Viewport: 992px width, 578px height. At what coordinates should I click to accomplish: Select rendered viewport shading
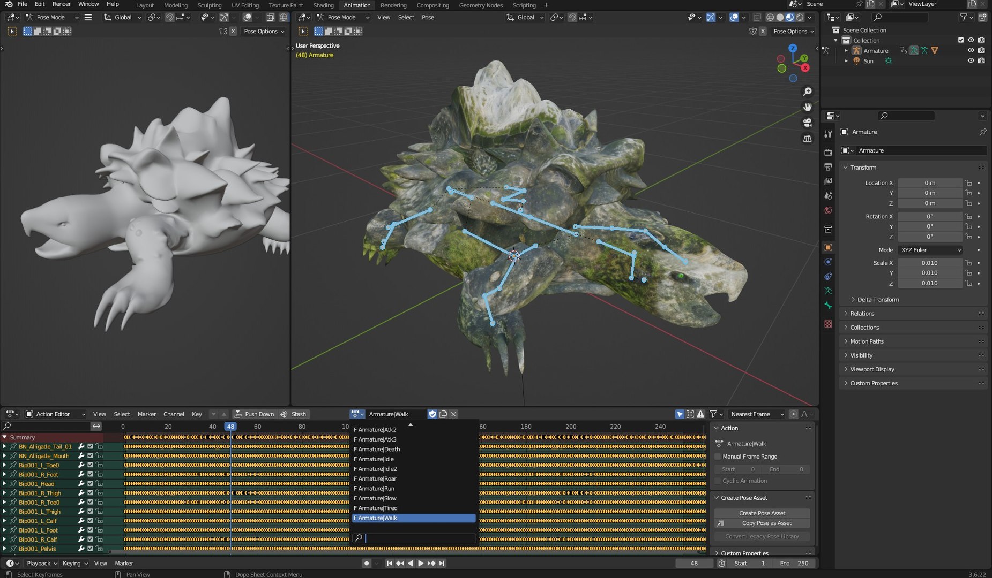tap(800, 17)
